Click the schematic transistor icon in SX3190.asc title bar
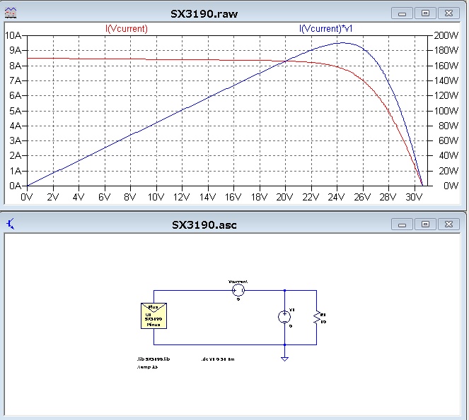This screenshot has width=469, height=420. click(x=11, y=224)
